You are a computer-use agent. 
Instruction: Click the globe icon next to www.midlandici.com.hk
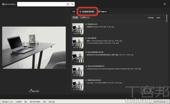[86, 52]
